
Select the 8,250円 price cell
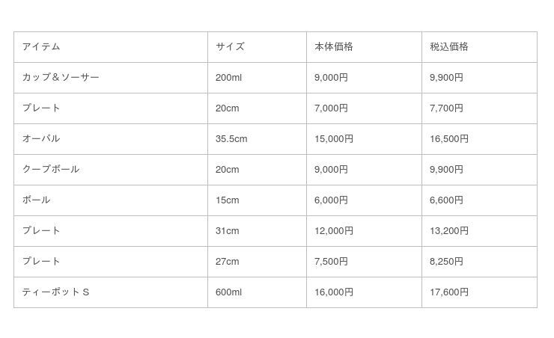446,262
